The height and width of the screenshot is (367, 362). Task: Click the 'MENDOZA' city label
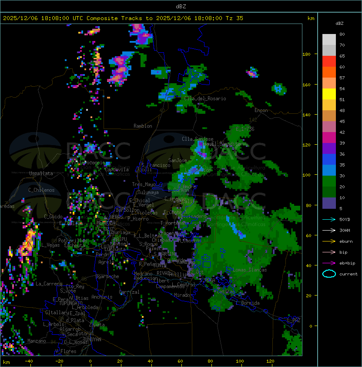point(106,223)
